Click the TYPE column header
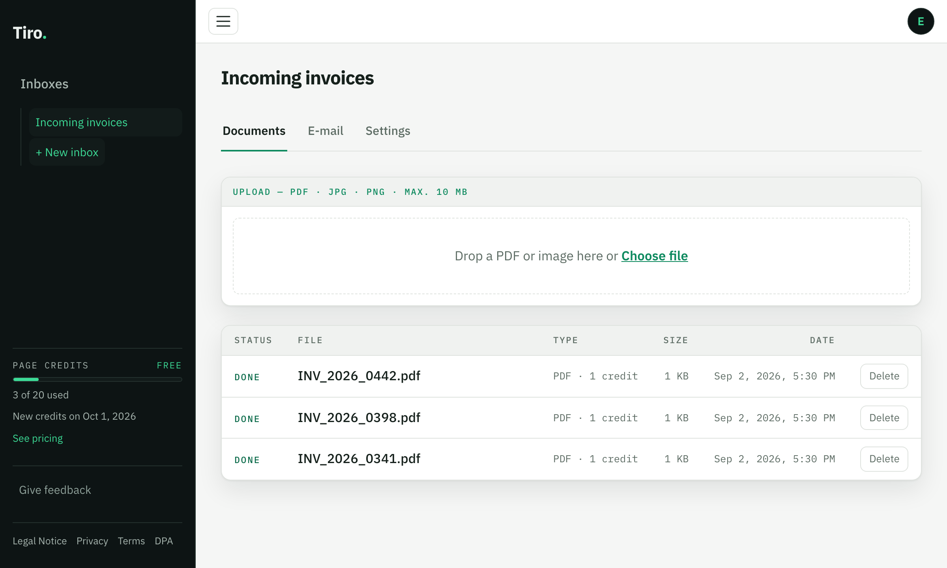The height and width of the screenshot is (568, 947). point(565,340)
